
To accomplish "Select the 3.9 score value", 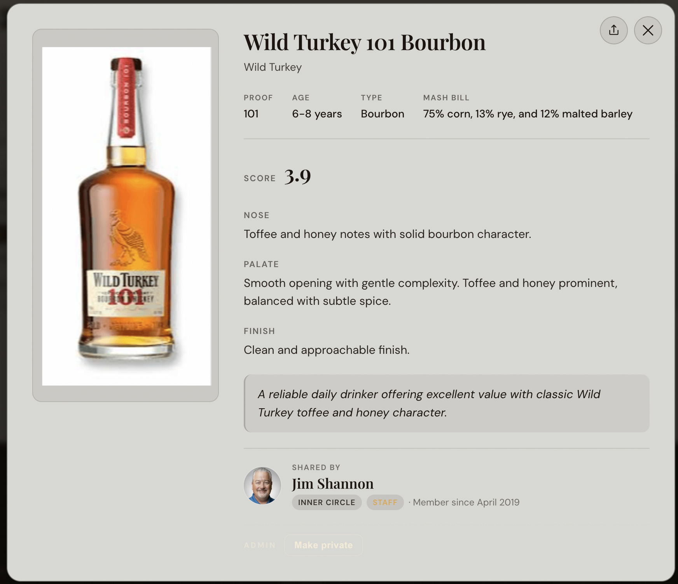I will 297,178.
